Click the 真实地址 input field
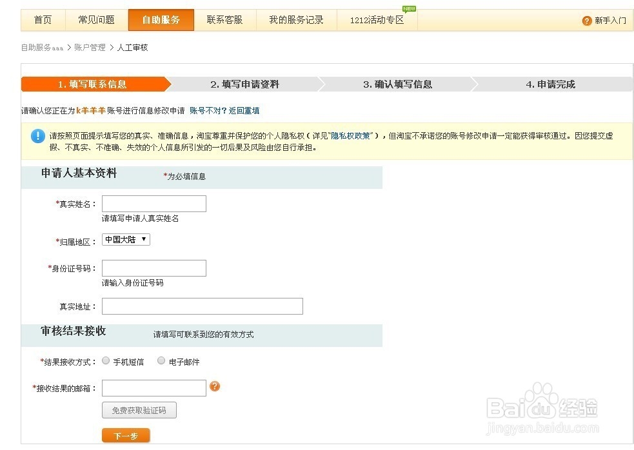This screenshot has width=634, height=450. point(202,306)
